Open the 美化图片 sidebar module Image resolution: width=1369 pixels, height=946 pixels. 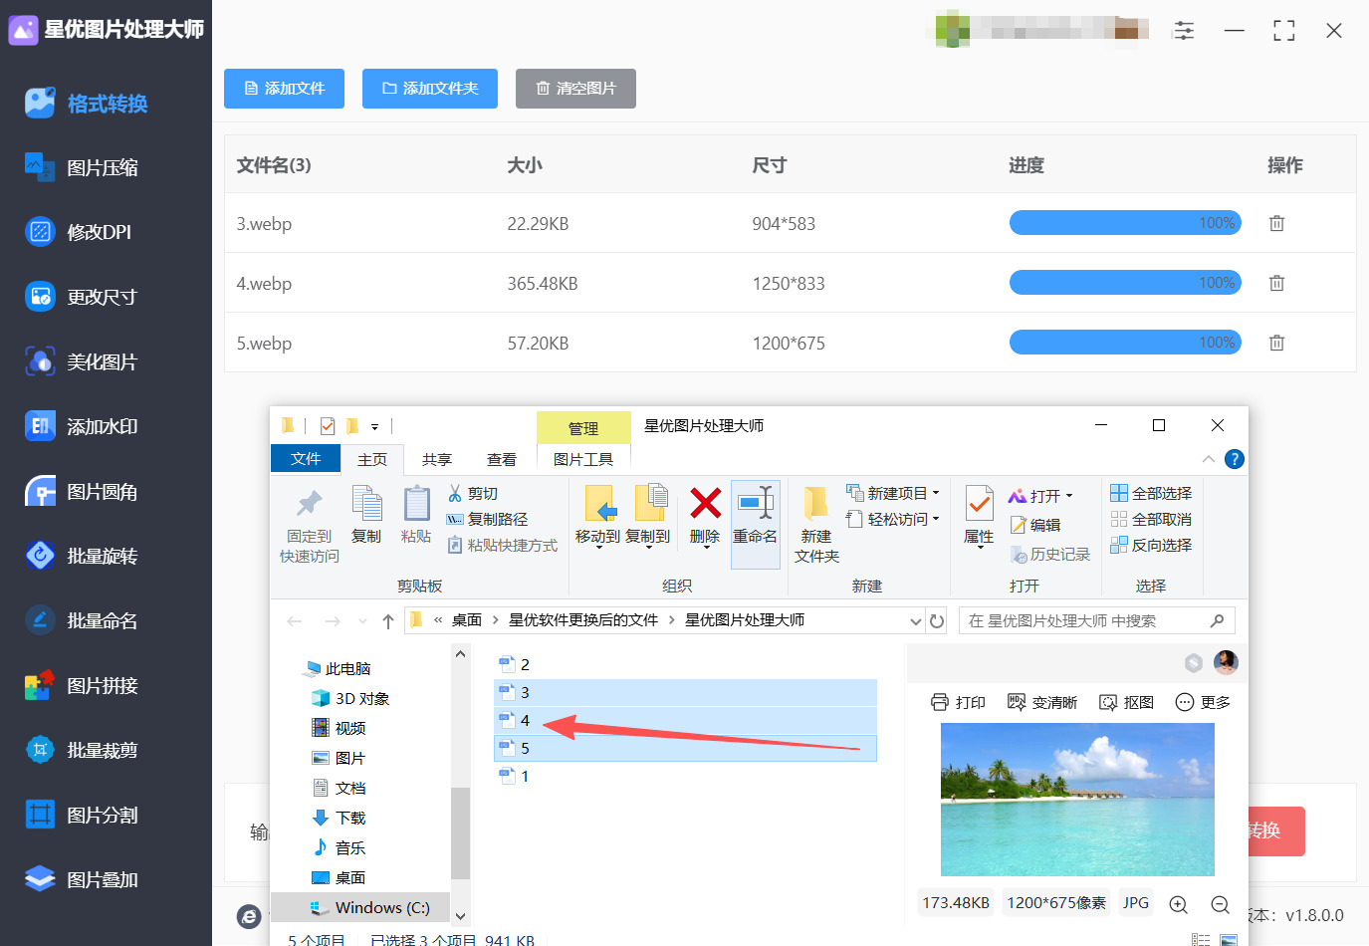82,361
